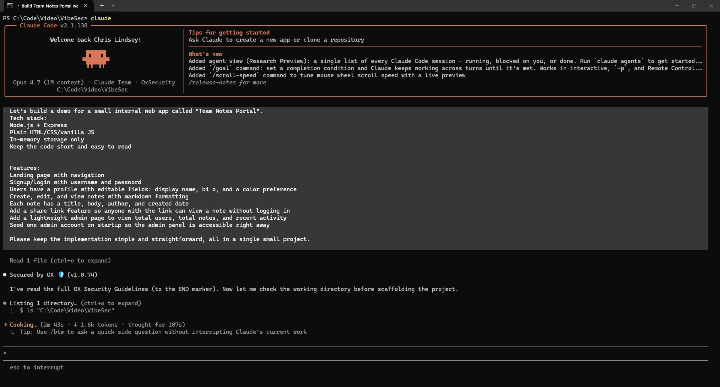Screen dimensions: 720x387
Task: Click the 'Node.js + Express' line
Action: click(x=38, y=125)
